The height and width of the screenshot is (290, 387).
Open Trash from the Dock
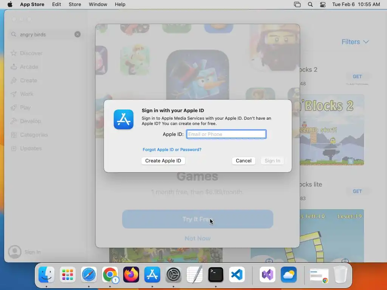click(341, 275)
